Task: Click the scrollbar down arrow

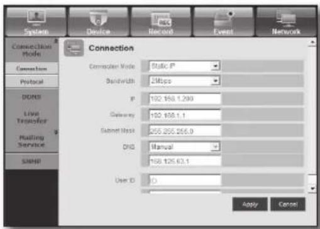Action: click(x=312, y=188)
